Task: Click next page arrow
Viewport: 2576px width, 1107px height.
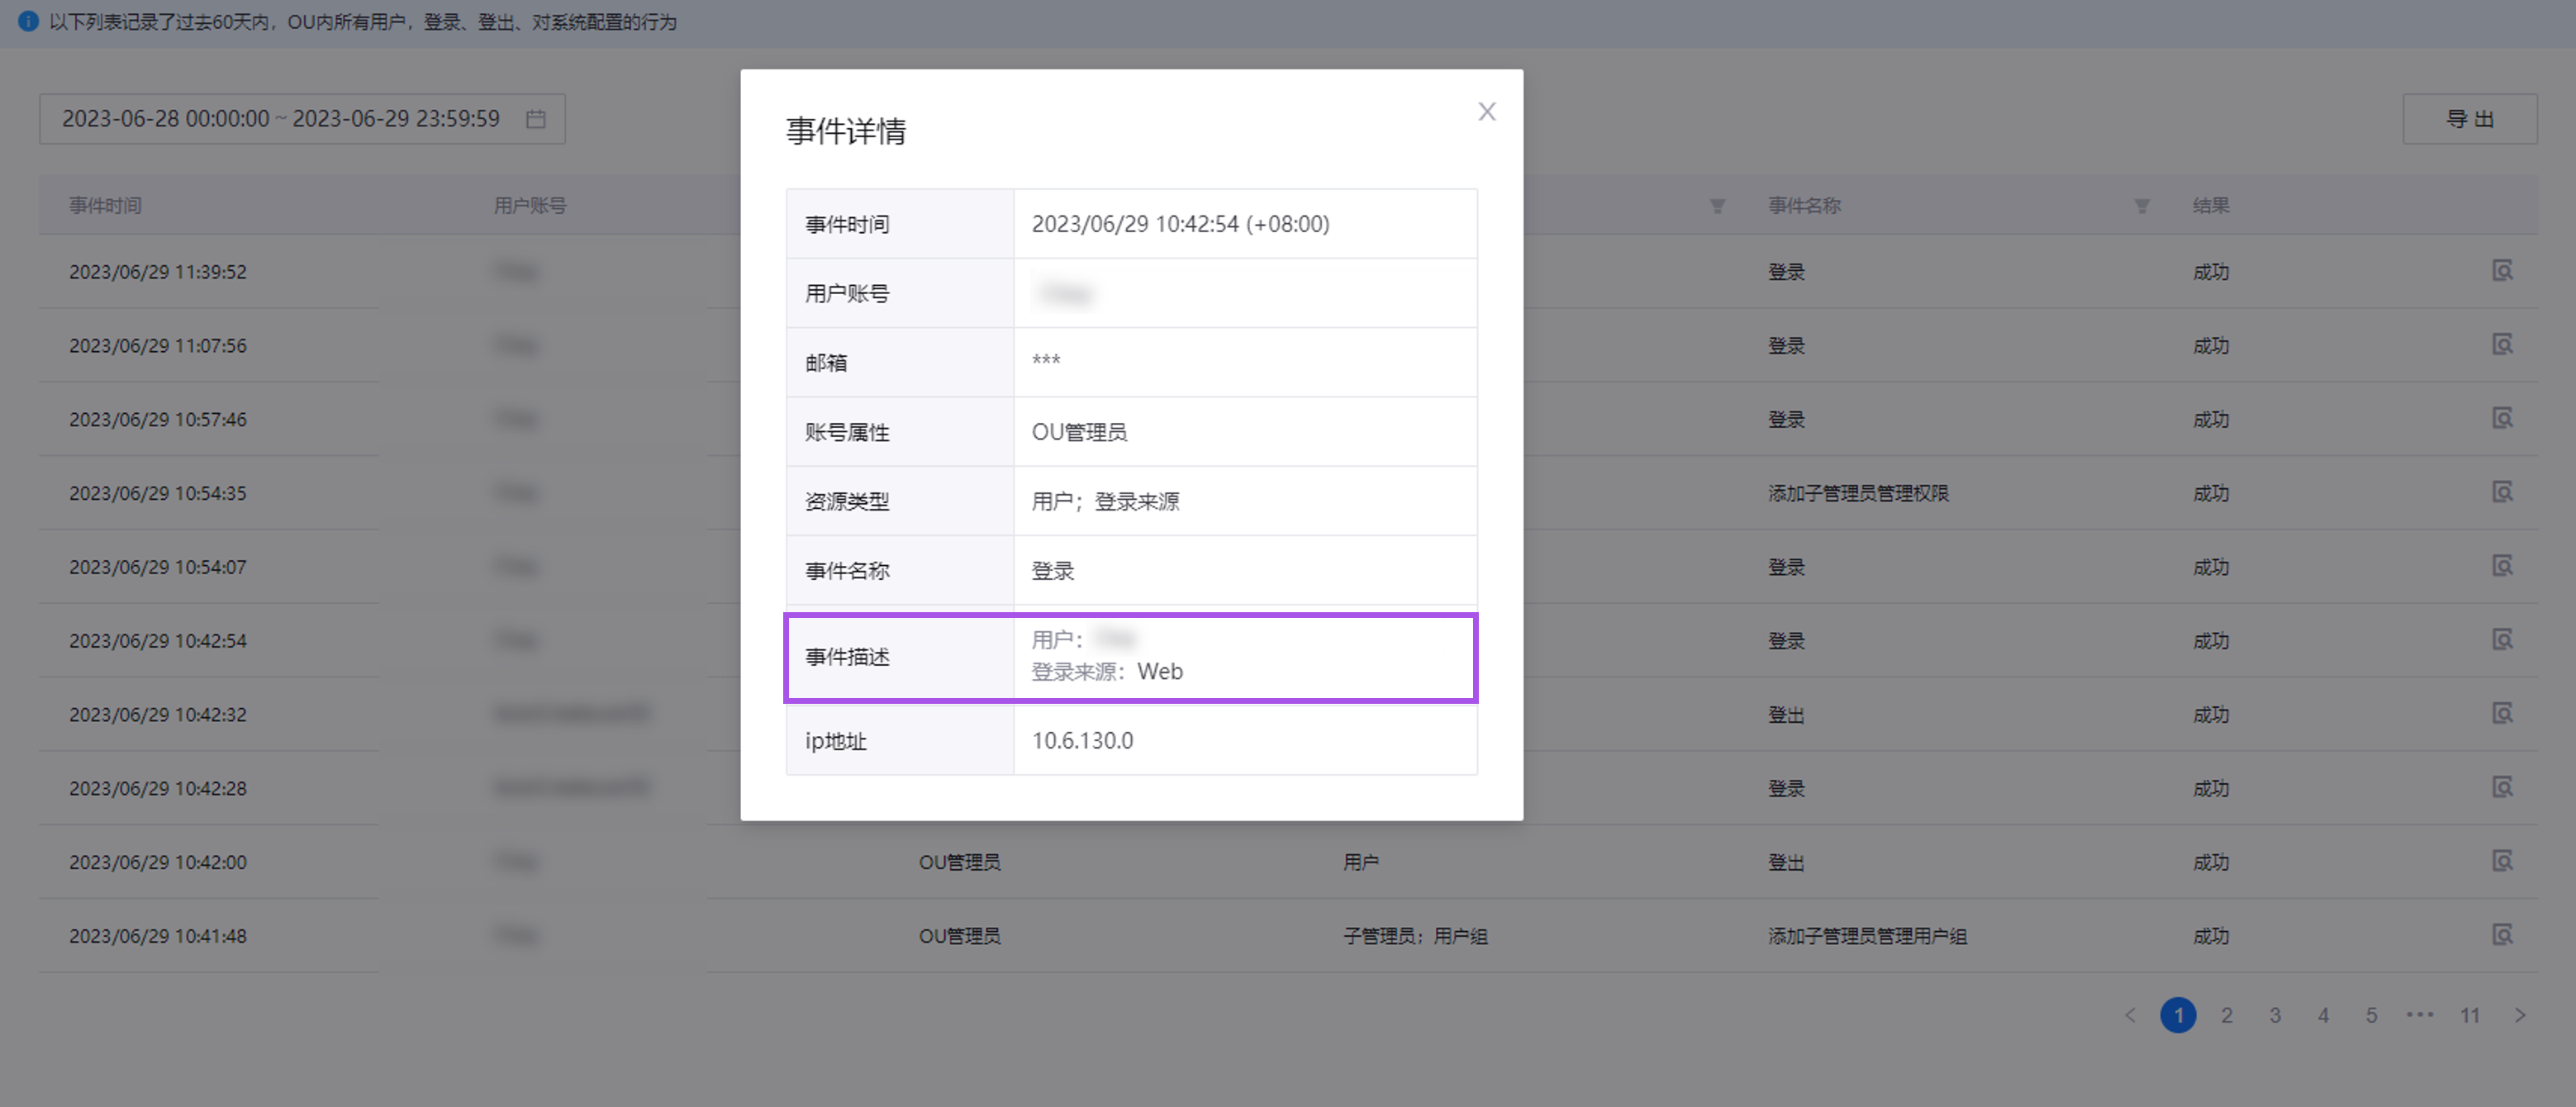Action: coord(2520,1015)
